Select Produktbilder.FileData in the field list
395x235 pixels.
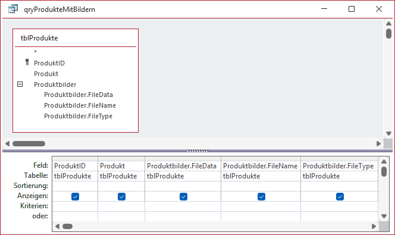point(79,95)
